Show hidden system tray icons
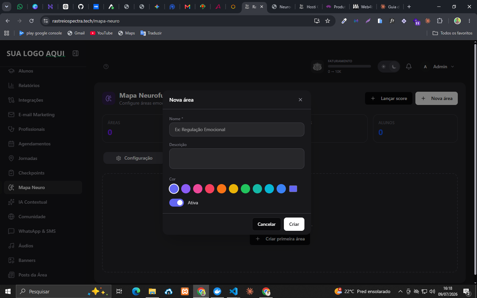 [x=400, y=291]
